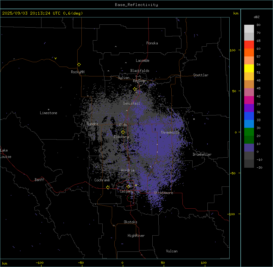The width and height of the screenshot is (273, 267).
Task: Click the light gray 80 dBZ legend swatch
Action: [249, 29]
